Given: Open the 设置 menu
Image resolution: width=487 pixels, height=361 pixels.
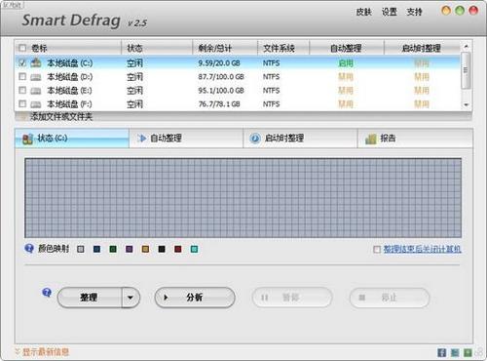Looking at the screenshot, I should point(390,12).
